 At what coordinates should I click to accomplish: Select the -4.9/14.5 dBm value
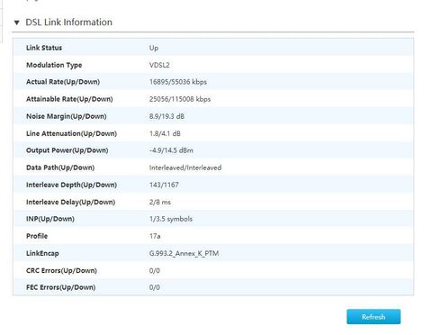171,150
